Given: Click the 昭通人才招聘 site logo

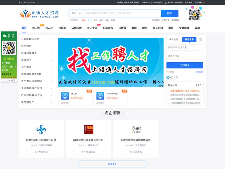Looking at the screenshot, I should [x=39, y=14].
